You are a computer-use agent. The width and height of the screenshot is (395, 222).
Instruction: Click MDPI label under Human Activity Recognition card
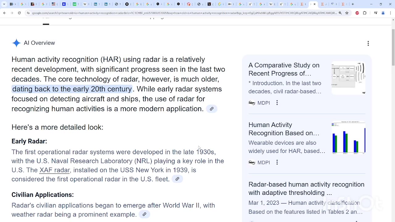click(264, 162)
